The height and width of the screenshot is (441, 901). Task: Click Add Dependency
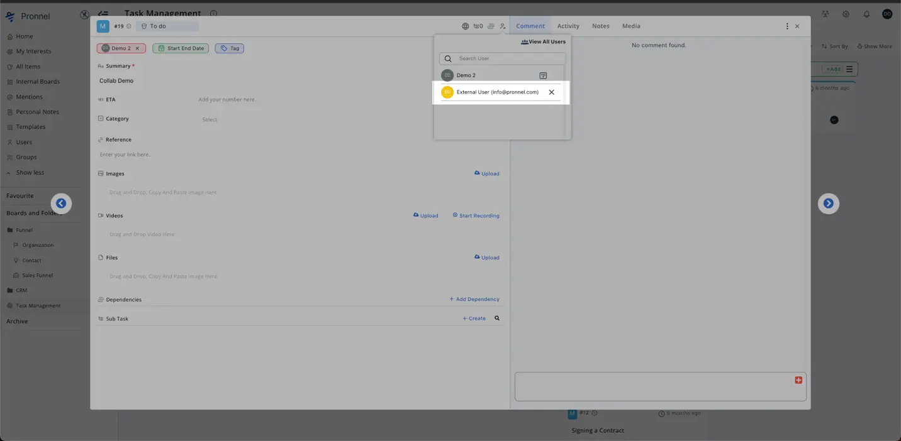pos(474,300)
